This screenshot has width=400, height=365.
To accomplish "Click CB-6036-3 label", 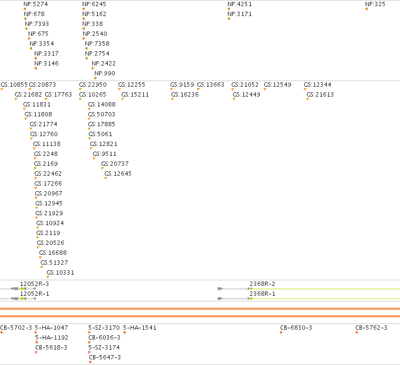I will 104,338.
